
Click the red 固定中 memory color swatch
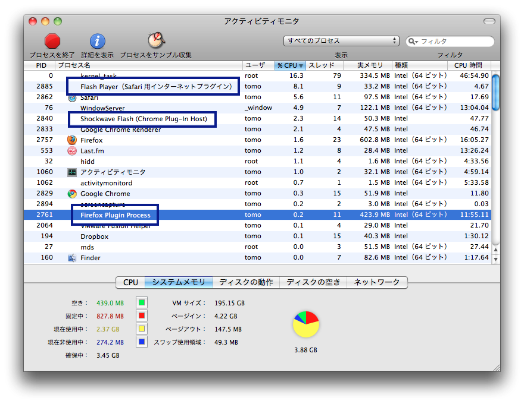(142, 315)
